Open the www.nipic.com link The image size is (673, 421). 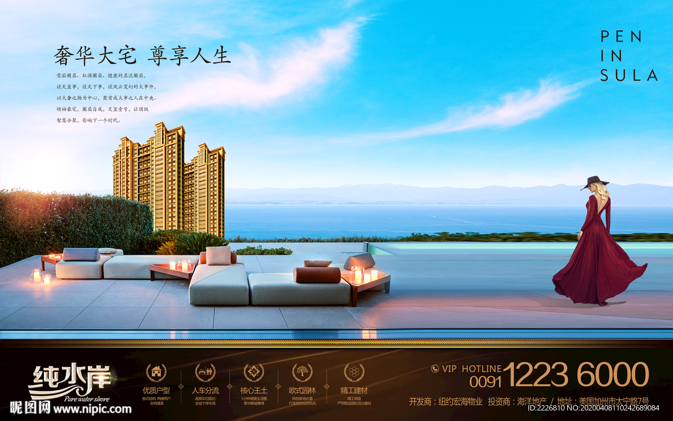coord(92,409)
